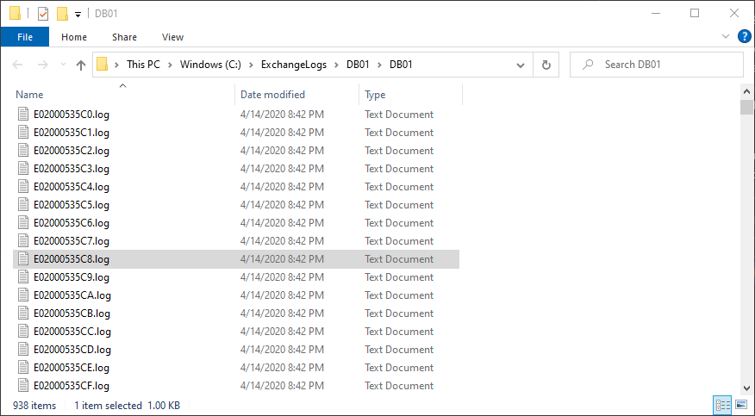The image size is (755, 416).
Task: Click the Back navigation arrow
Action: point(17,65)
